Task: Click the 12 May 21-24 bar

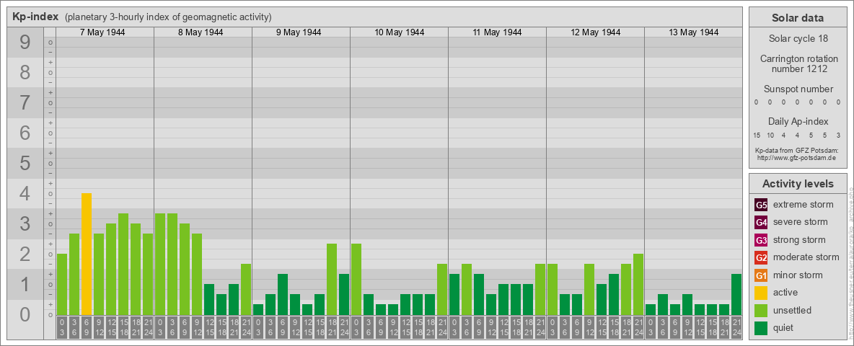Action: point(638,285)
